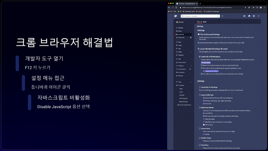Viewport: 268px width, 151px height.
Task: Click the step heading '설정 메뉴 접근'
Action: (x=48, y=78)
